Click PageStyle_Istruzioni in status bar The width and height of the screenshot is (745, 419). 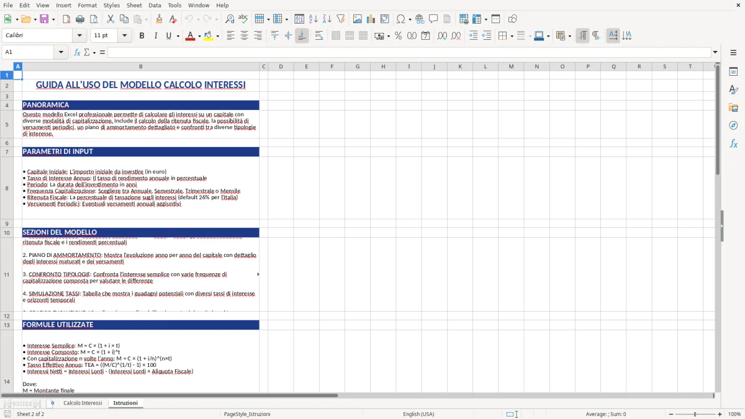click(x=247, y=414)
